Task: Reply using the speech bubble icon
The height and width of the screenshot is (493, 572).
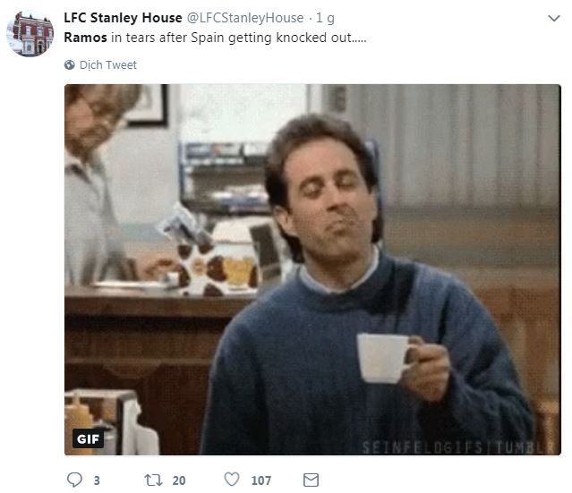Action: [74, 480]
